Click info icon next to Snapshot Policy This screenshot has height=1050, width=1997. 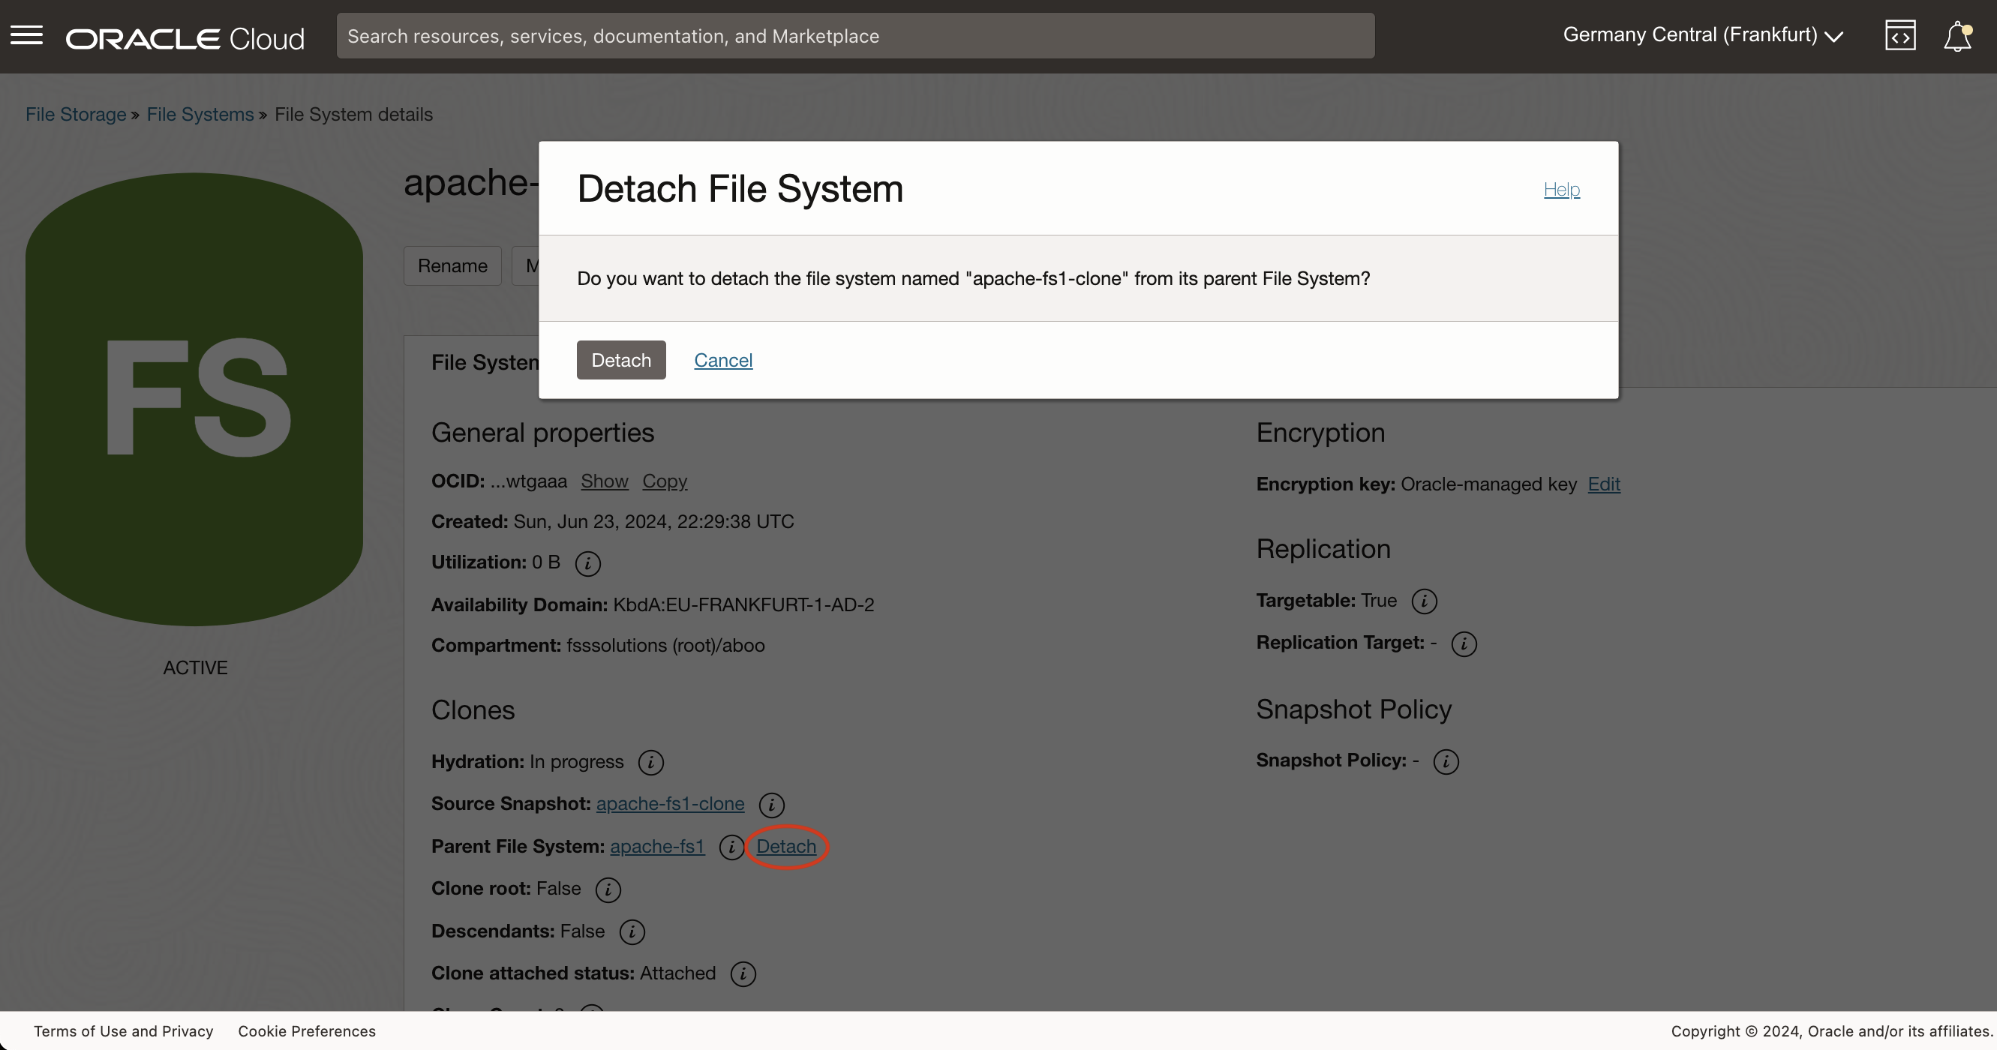(x=1445, y=762)
